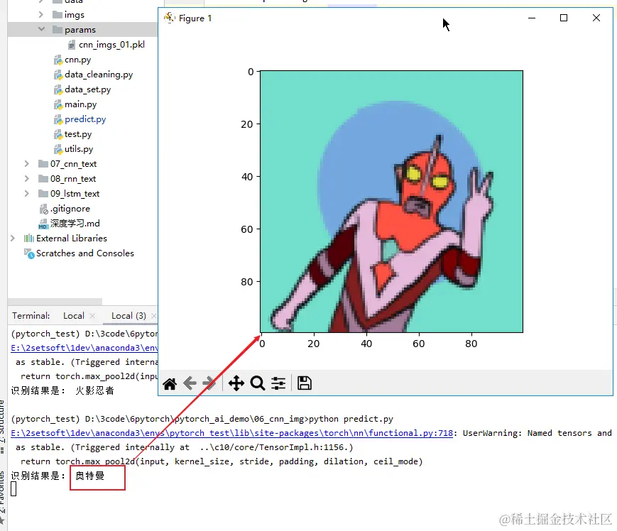Close the Local terminal tab
617x531 pixels.
click(x=92, y=315)
